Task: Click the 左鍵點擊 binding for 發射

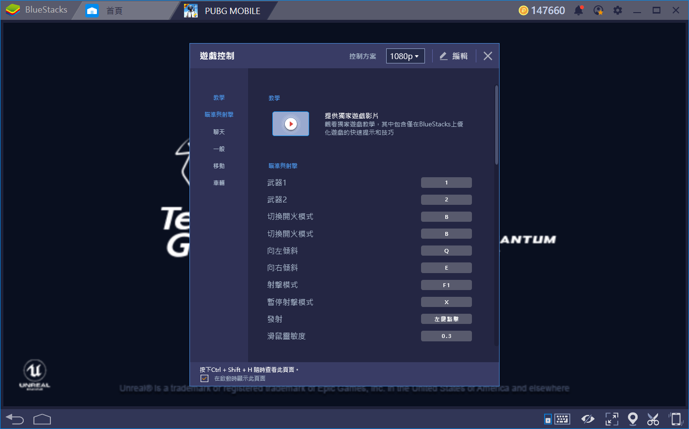Action: [446, 319]
